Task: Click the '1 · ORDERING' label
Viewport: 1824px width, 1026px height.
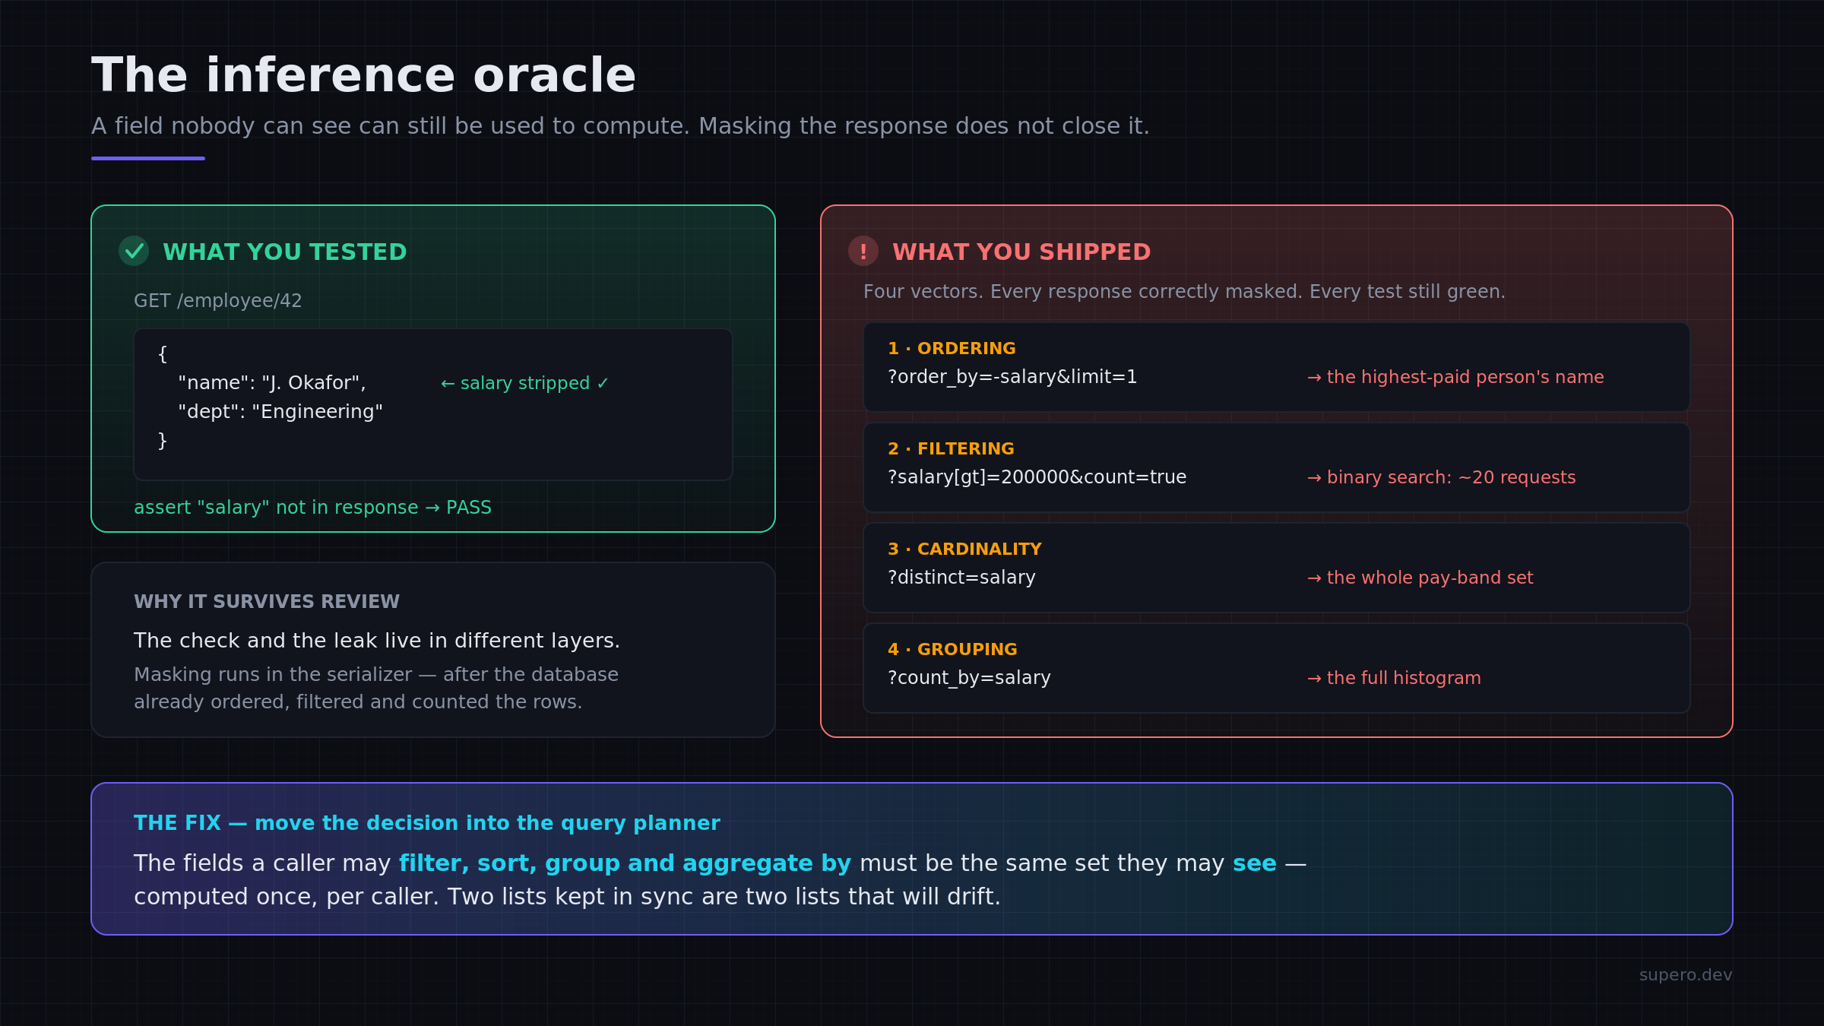Action: coord(952,348)
